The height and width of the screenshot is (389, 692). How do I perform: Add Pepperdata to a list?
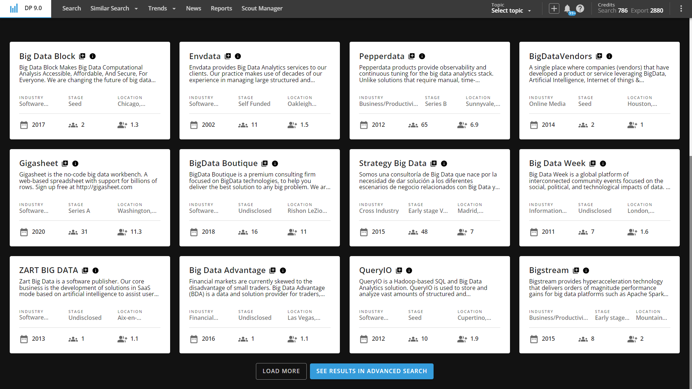pos(412,56)
